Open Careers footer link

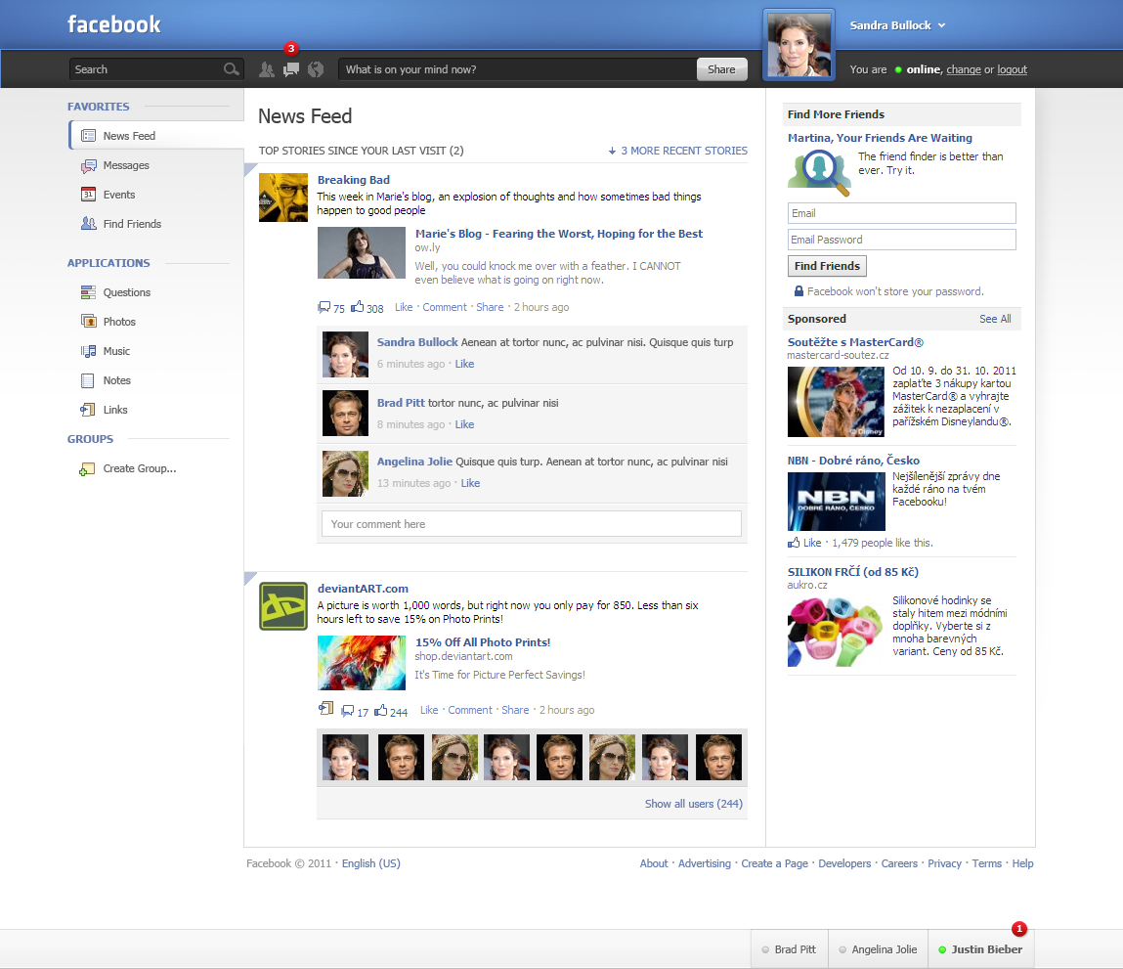[x=899, y=863]
